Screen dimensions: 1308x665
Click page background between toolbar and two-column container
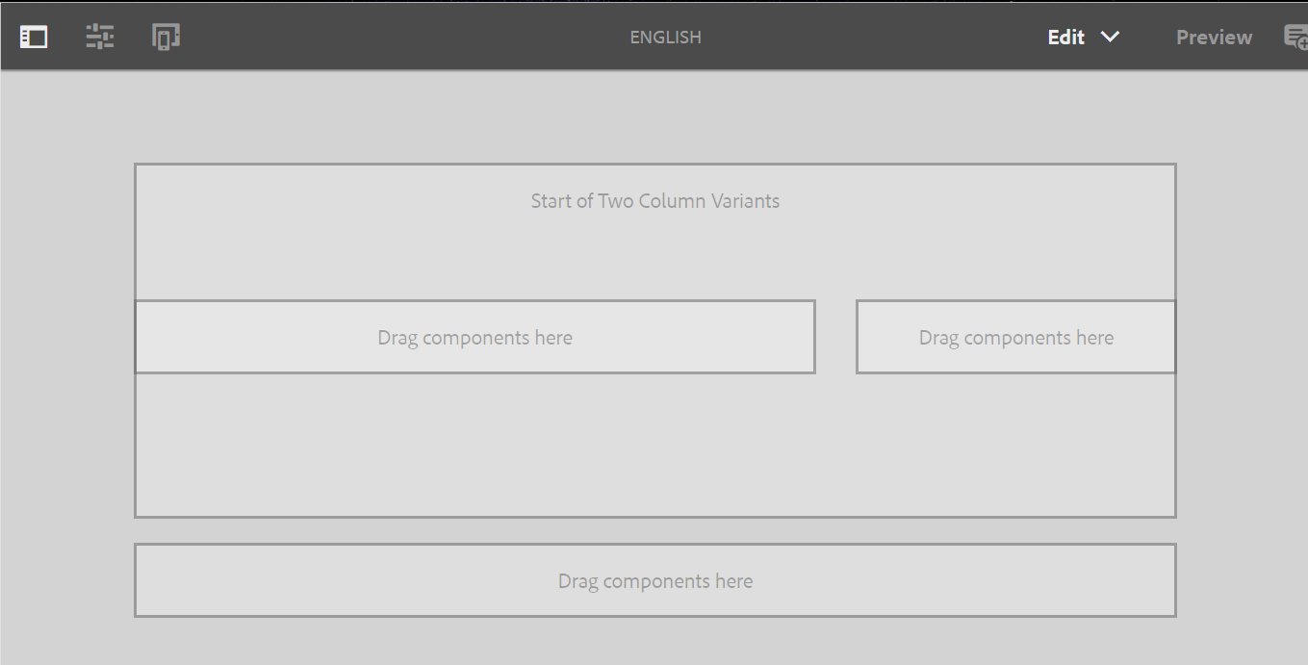click(x=654, y=115)
